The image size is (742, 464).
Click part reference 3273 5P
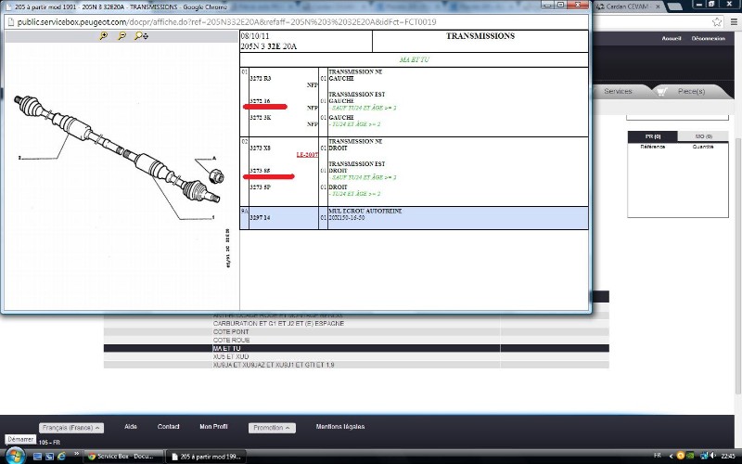click(x=260, y=187)
